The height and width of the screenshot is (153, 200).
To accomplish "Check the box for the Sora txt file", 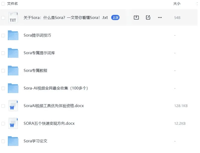I will (x=3, y=18).
